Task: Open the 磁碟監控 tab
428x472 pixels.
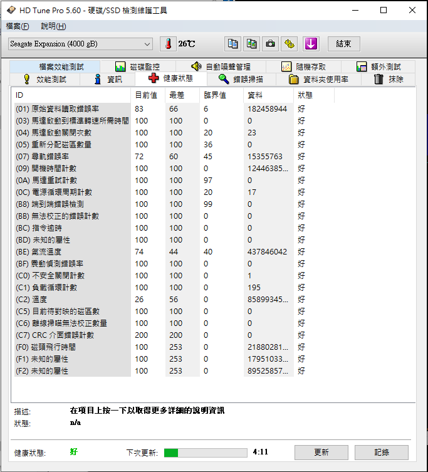Action: click(137, 66)
